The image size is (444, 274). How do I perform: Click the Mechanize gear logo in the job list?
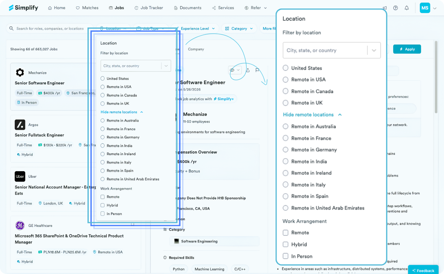tap(20, 72)
